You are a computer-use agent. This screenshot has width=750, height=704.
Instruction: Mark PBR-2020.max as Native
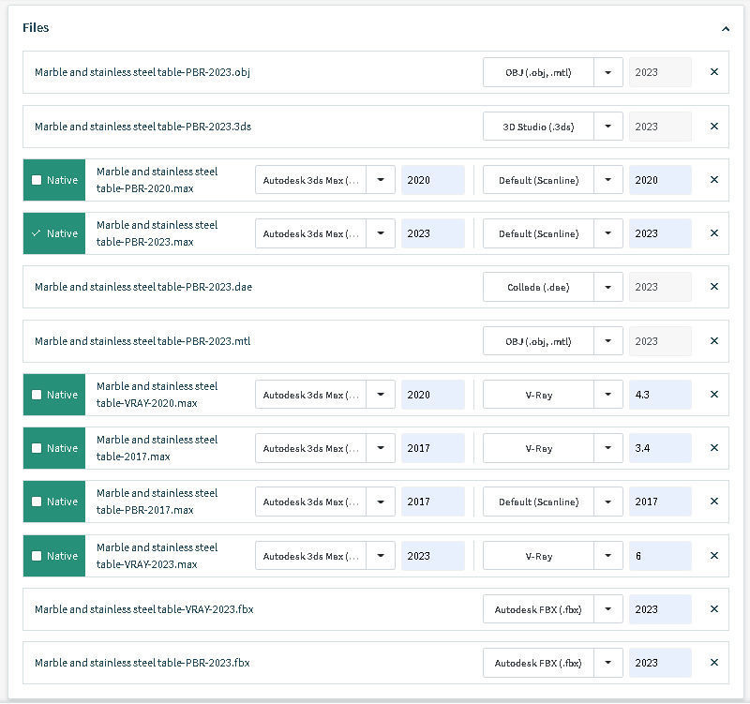pos(37,180)
